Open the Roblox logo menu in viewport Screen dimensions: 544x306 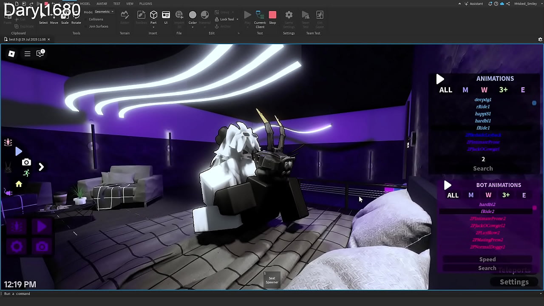[11, 54]
